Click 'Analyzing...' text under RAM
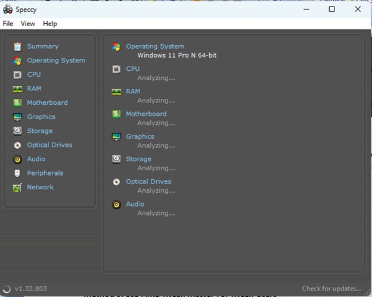This screenshot has height=297, width=372. click(x=156, y=101)
